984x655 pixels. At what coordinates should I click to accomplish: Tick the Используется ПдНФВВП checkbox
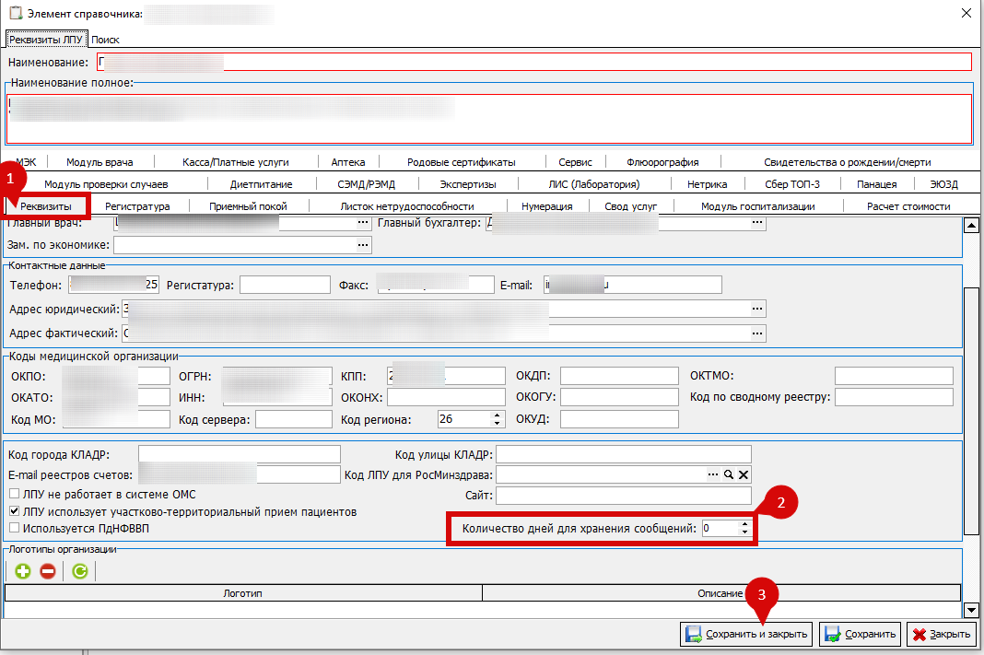point(15,528)
